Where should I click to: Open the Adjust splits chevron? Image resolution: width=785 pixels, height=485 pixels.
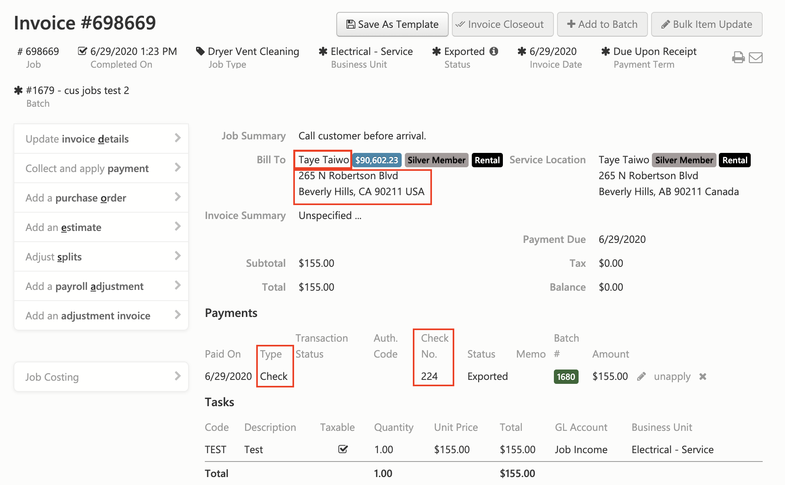pyautogui.click(x=178, y=256)
